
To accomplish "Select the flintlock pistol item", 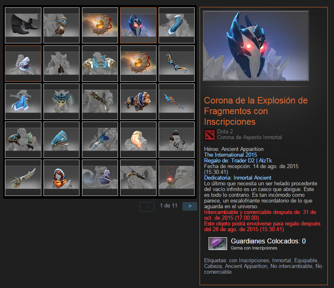I will point(138,178).
